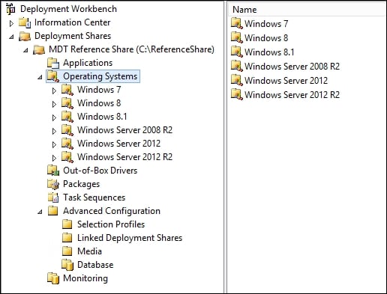
Task: Select Windows Server 2012 R2 label in tree
Action: click(124, 157)
